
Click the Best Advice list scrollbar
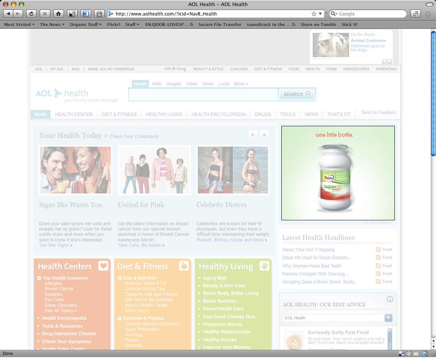point(390,339)
